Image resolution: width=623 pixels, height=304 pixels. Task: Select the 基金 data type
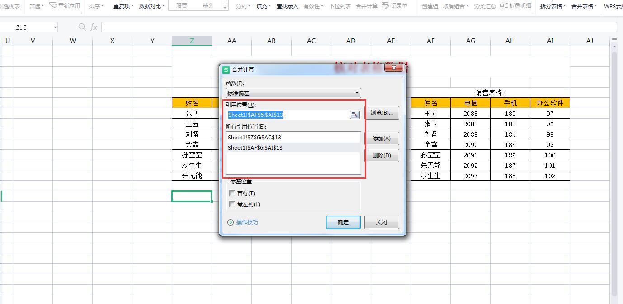coord(208,6)
